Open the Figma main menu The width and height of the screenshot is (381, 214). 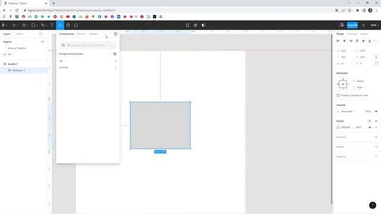point(4,25)
